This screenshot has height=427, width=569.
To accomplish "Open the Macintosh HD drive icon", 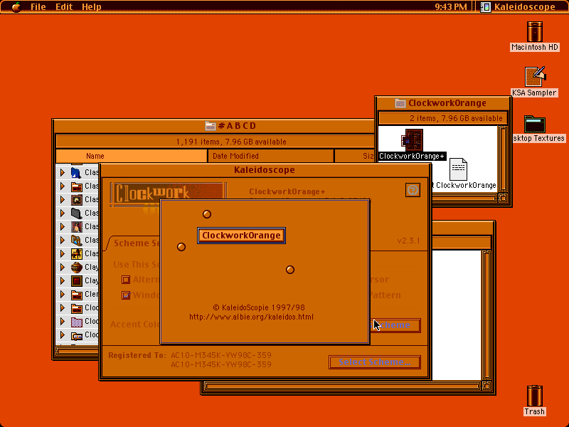I will click(535, 32).
